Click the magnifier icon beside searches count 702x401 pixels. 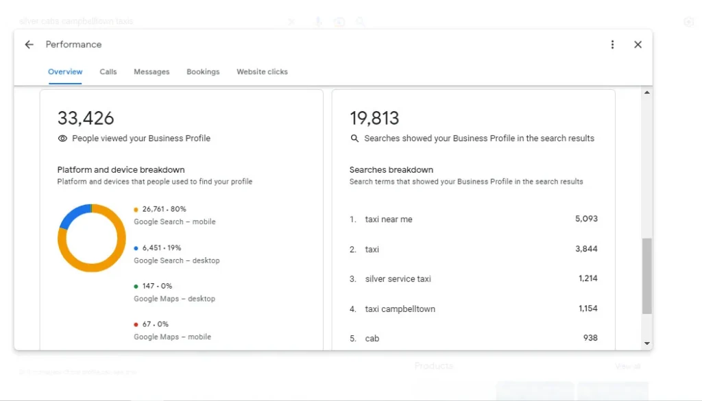354,138
